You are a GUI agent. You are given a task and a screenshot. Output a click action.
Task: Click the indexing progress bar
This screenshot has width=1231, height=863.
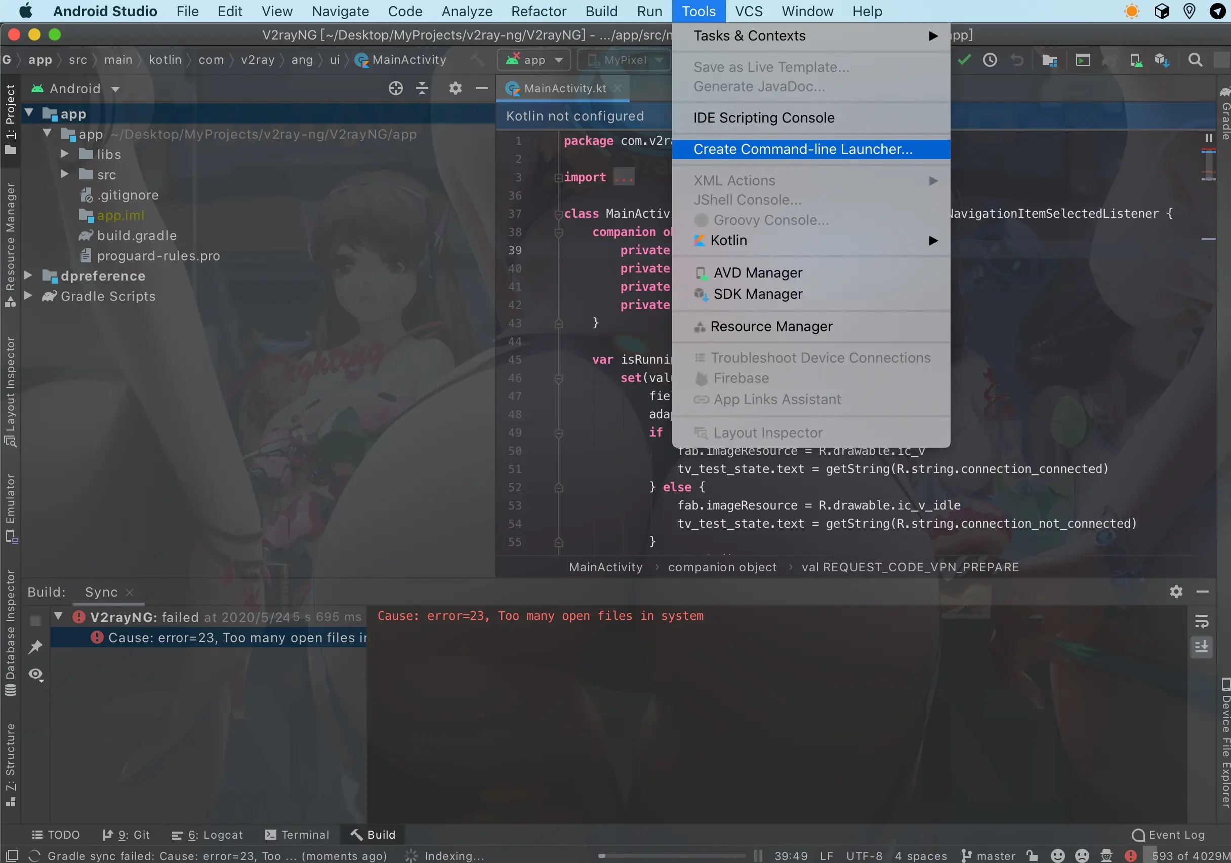(x=671, y=855)
